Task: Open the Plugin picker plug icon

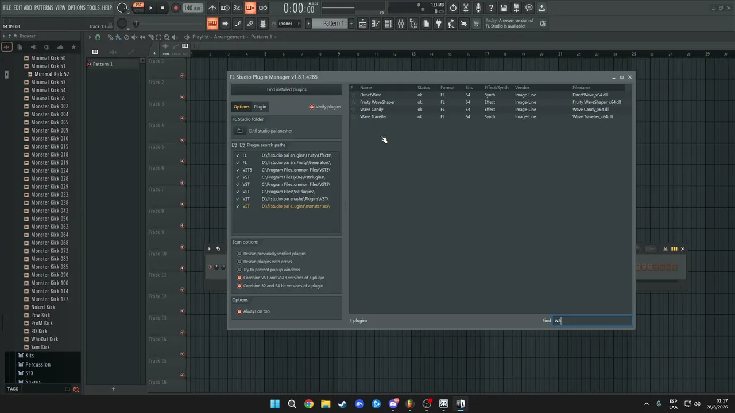Action: [x=438, y=24]
